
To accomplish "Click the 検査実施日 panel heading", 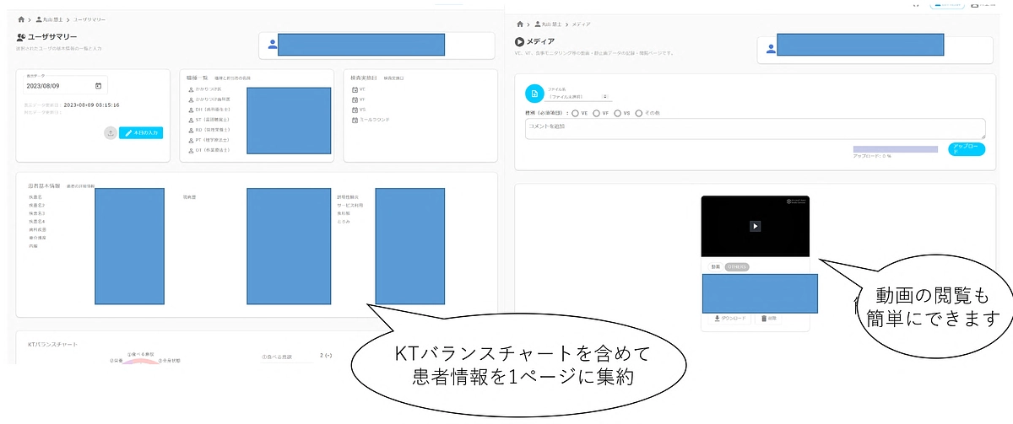I will point(364,78).
